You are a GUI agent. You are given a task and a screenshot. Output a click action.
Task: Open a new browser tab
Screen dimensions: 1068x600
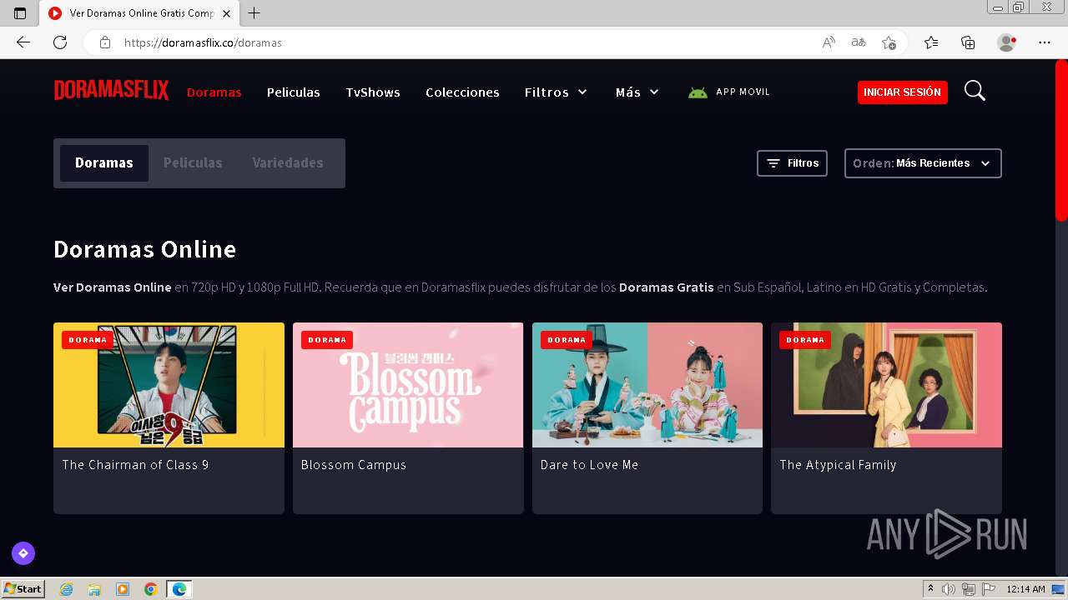point(254,13)
